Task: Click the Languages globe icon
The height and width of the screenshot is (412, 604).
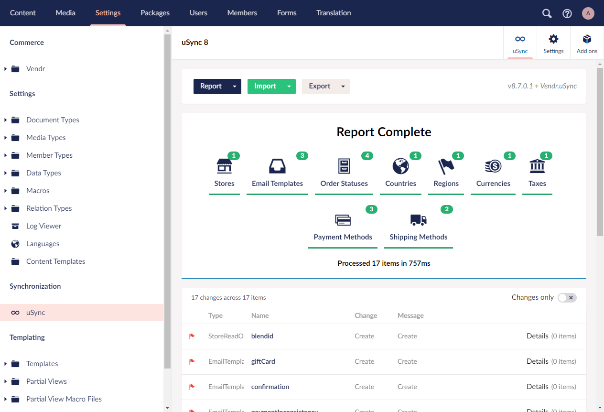Action: 16,244
